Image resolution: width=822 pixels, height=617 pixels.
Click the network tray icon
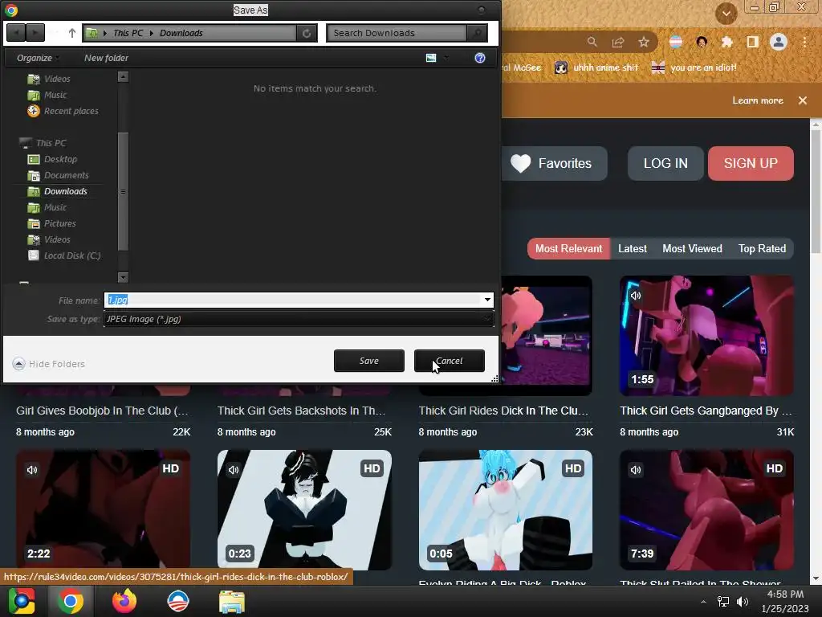point(723,602)
